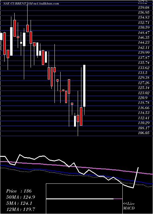Click the 116.66 price axis label
153x214 pixels.
point(144,108)
